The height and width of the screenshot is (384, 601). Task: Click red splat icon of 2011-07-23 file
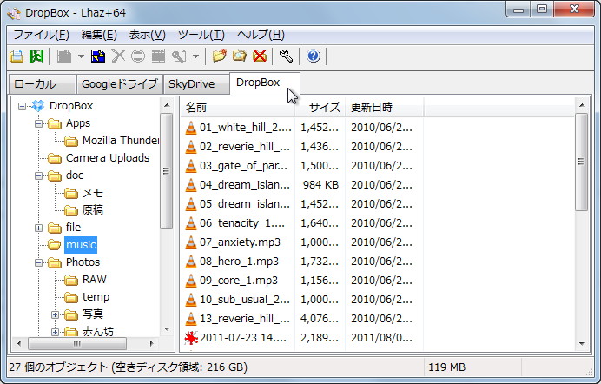[190, 338]
